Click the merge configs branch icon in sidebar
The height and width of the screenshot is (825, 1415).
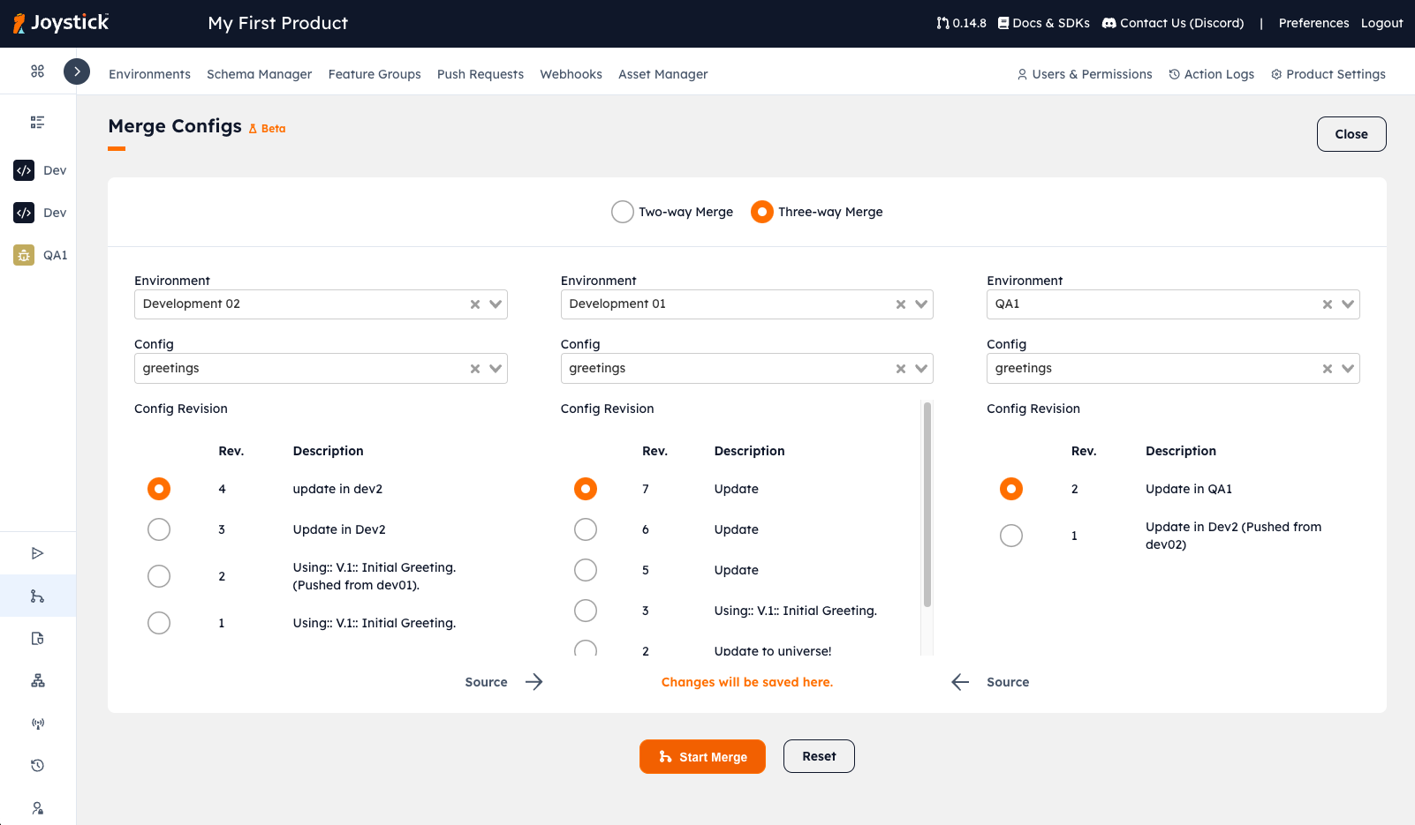(37, 596)
